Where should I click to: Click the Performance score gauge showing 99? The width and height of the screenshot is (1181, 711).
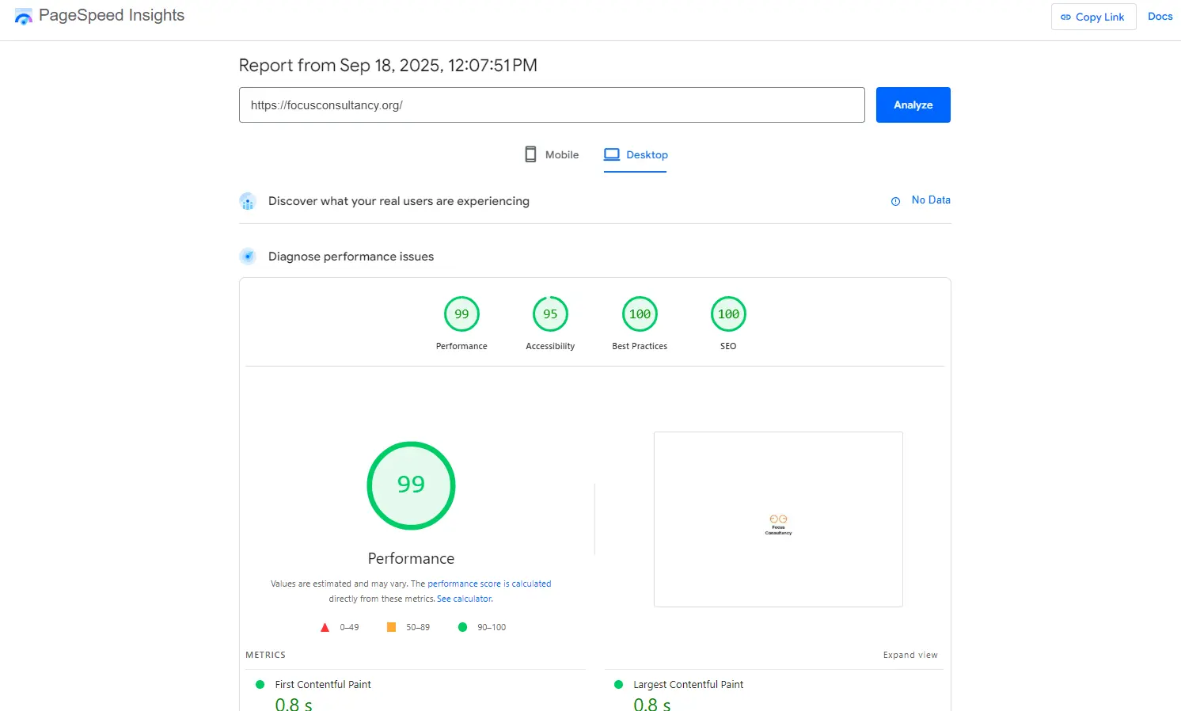(x=461, y=314)
